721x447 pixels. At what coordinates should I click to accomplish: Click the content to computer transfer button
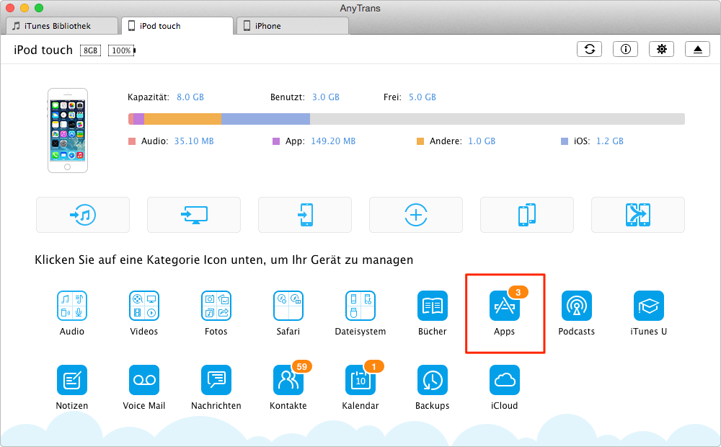[x=194, y=215]
